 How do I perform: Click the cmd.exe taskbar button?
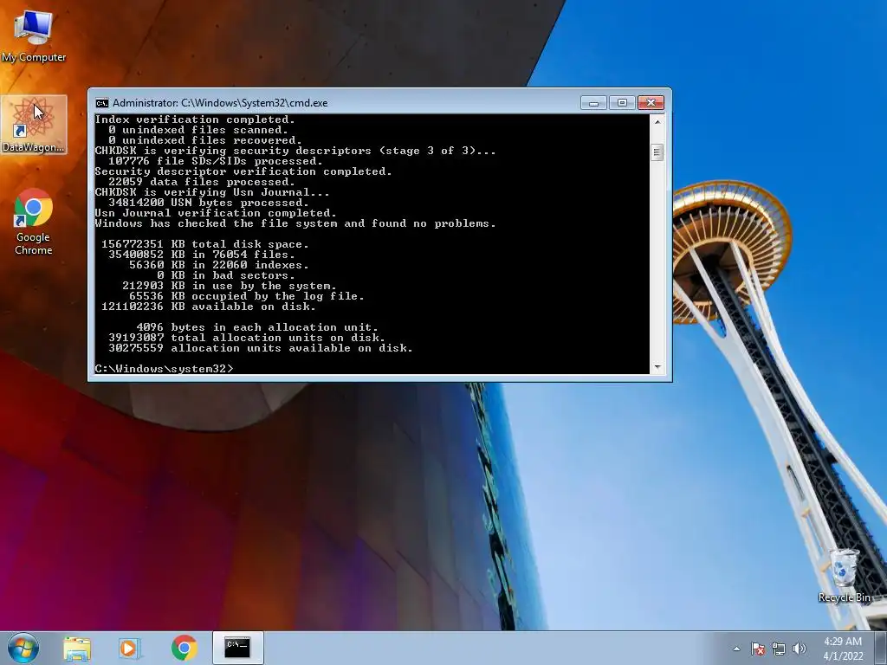click(237, 648)
